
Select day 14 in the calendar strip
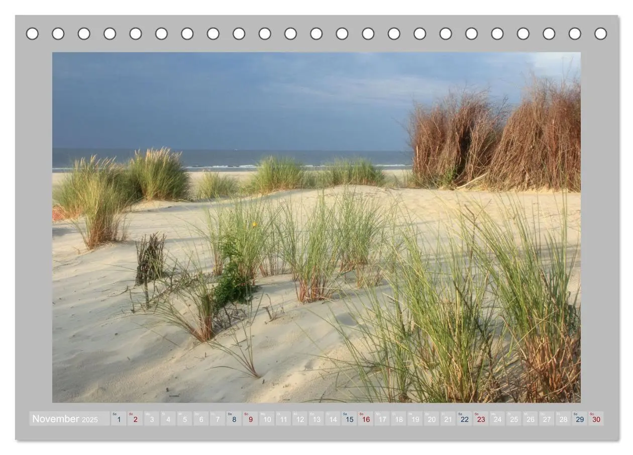[x=333, y=419]
